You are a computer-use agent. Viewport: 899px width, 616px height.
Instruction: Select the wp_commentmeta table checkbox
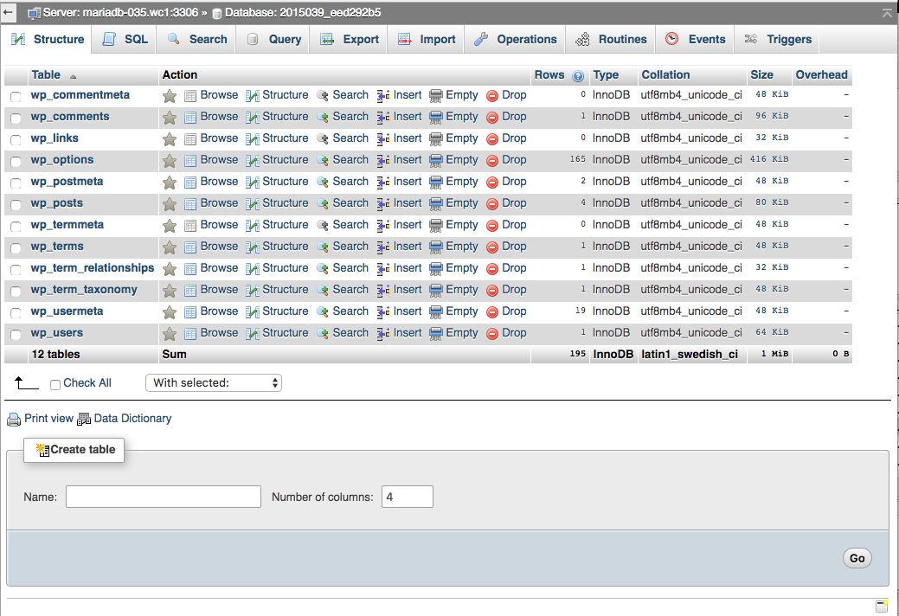tap(16, 97)
